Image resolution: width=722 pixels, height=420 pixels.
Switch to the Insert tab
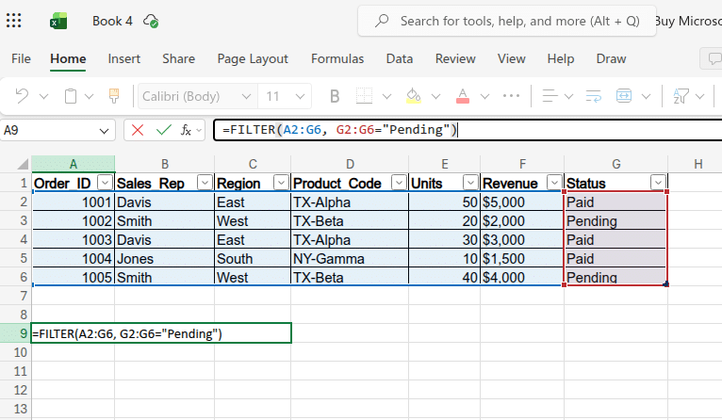click(123, 58)
